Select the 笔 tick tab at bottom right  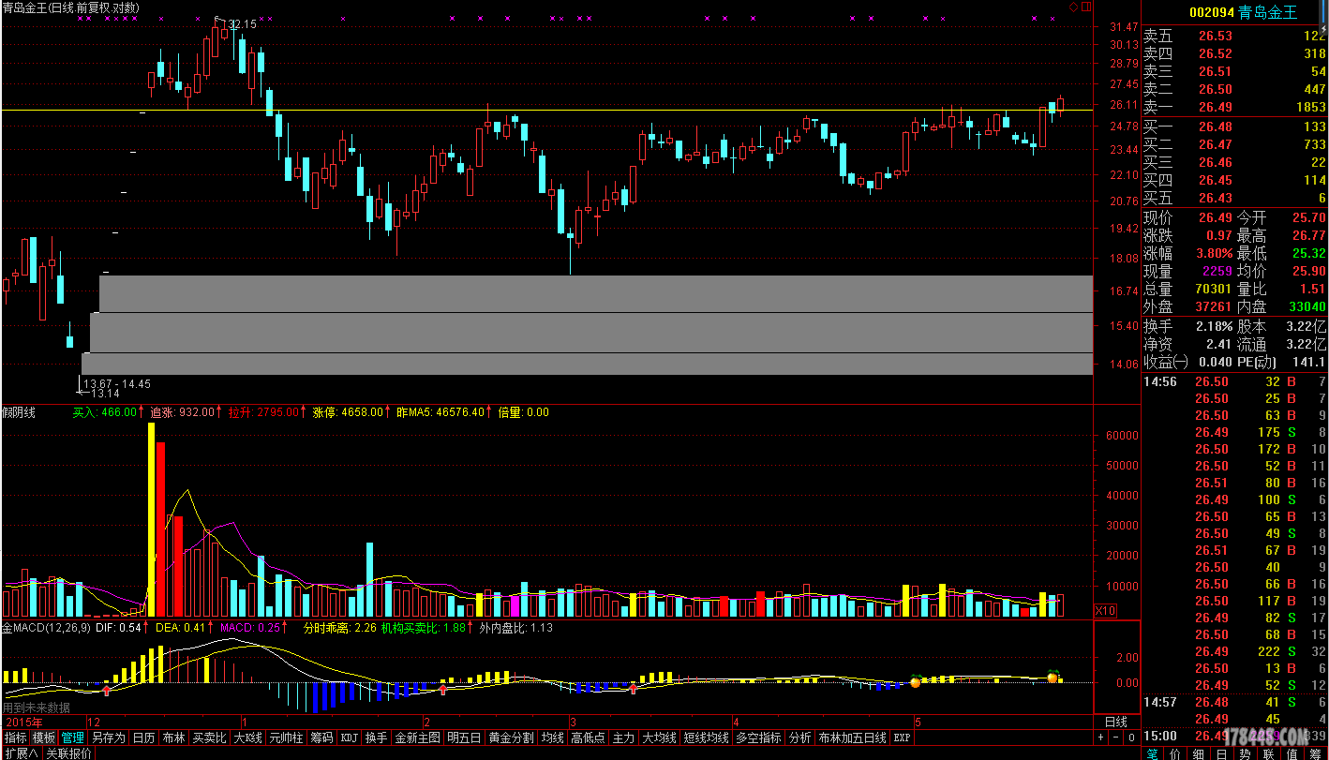click(x=1153, y=753)
